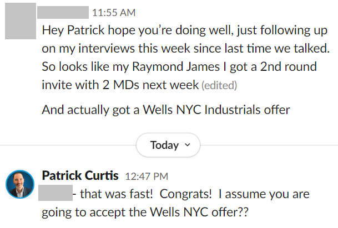Click the (edited) label on first message

pyautogui.click(x=219, y=86)
